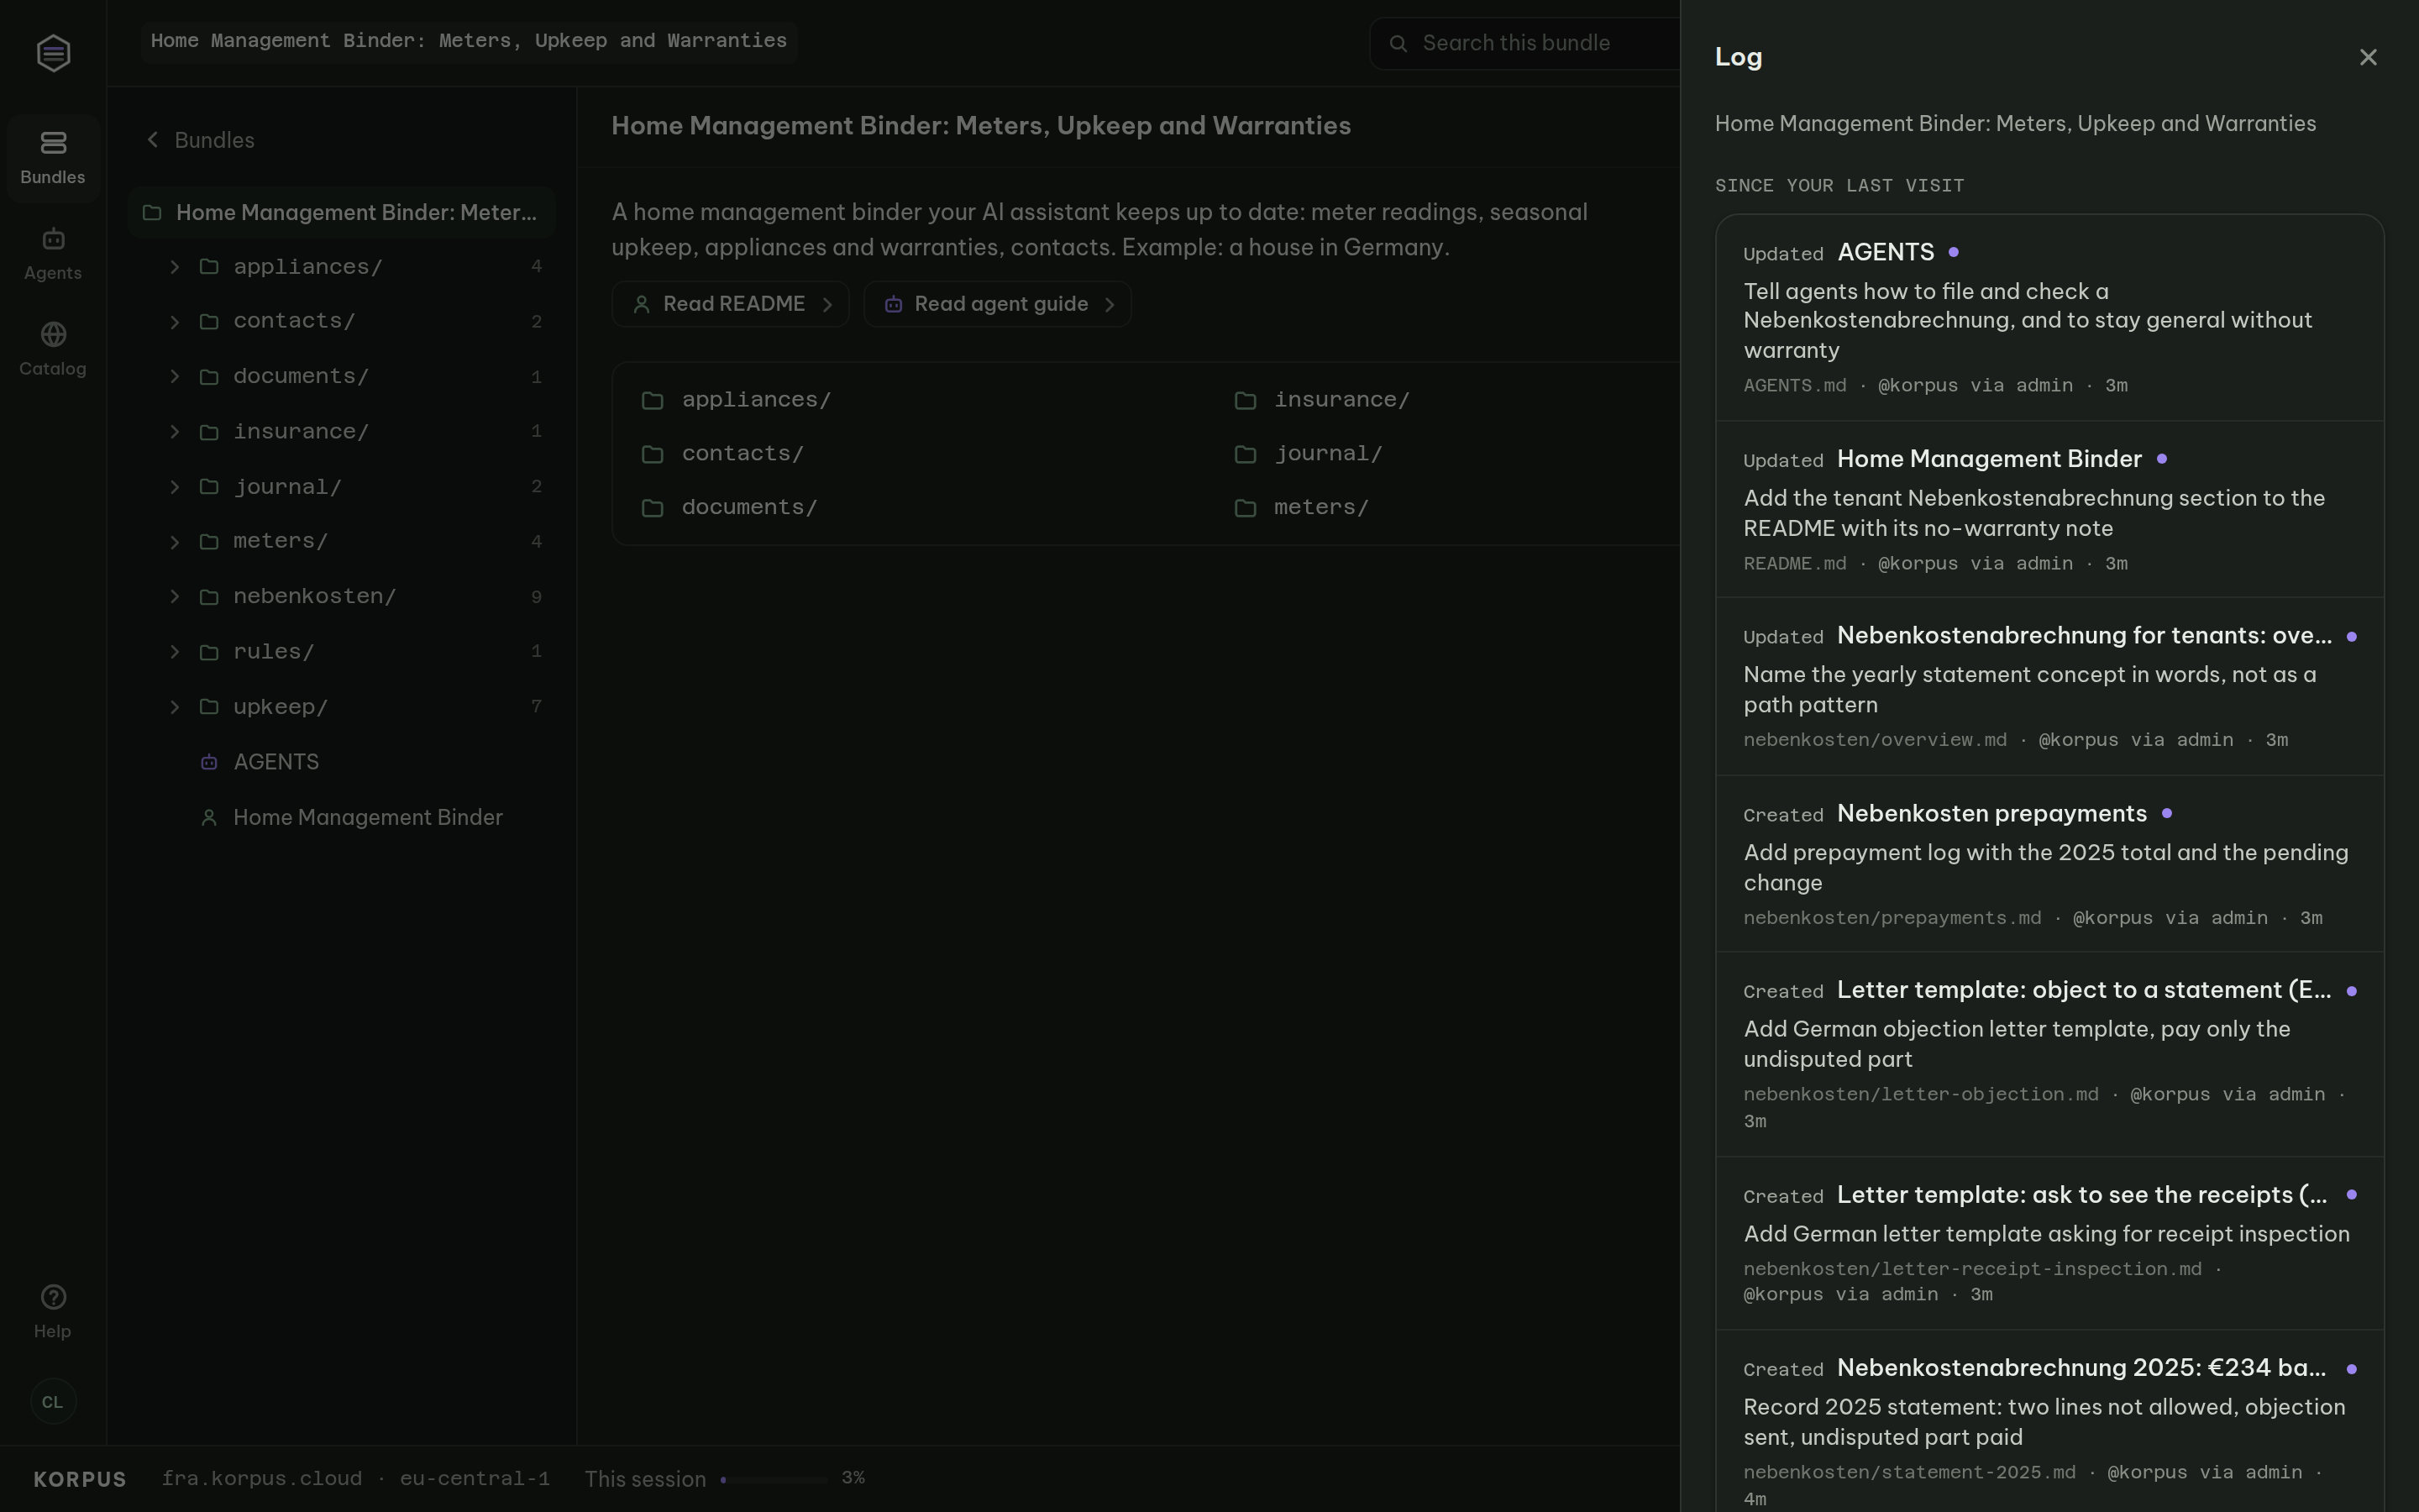Viewport: 2419px width, 1512px height.
Task: Click the folder icon of appliances/ in main grid
Action: [653, 400]
